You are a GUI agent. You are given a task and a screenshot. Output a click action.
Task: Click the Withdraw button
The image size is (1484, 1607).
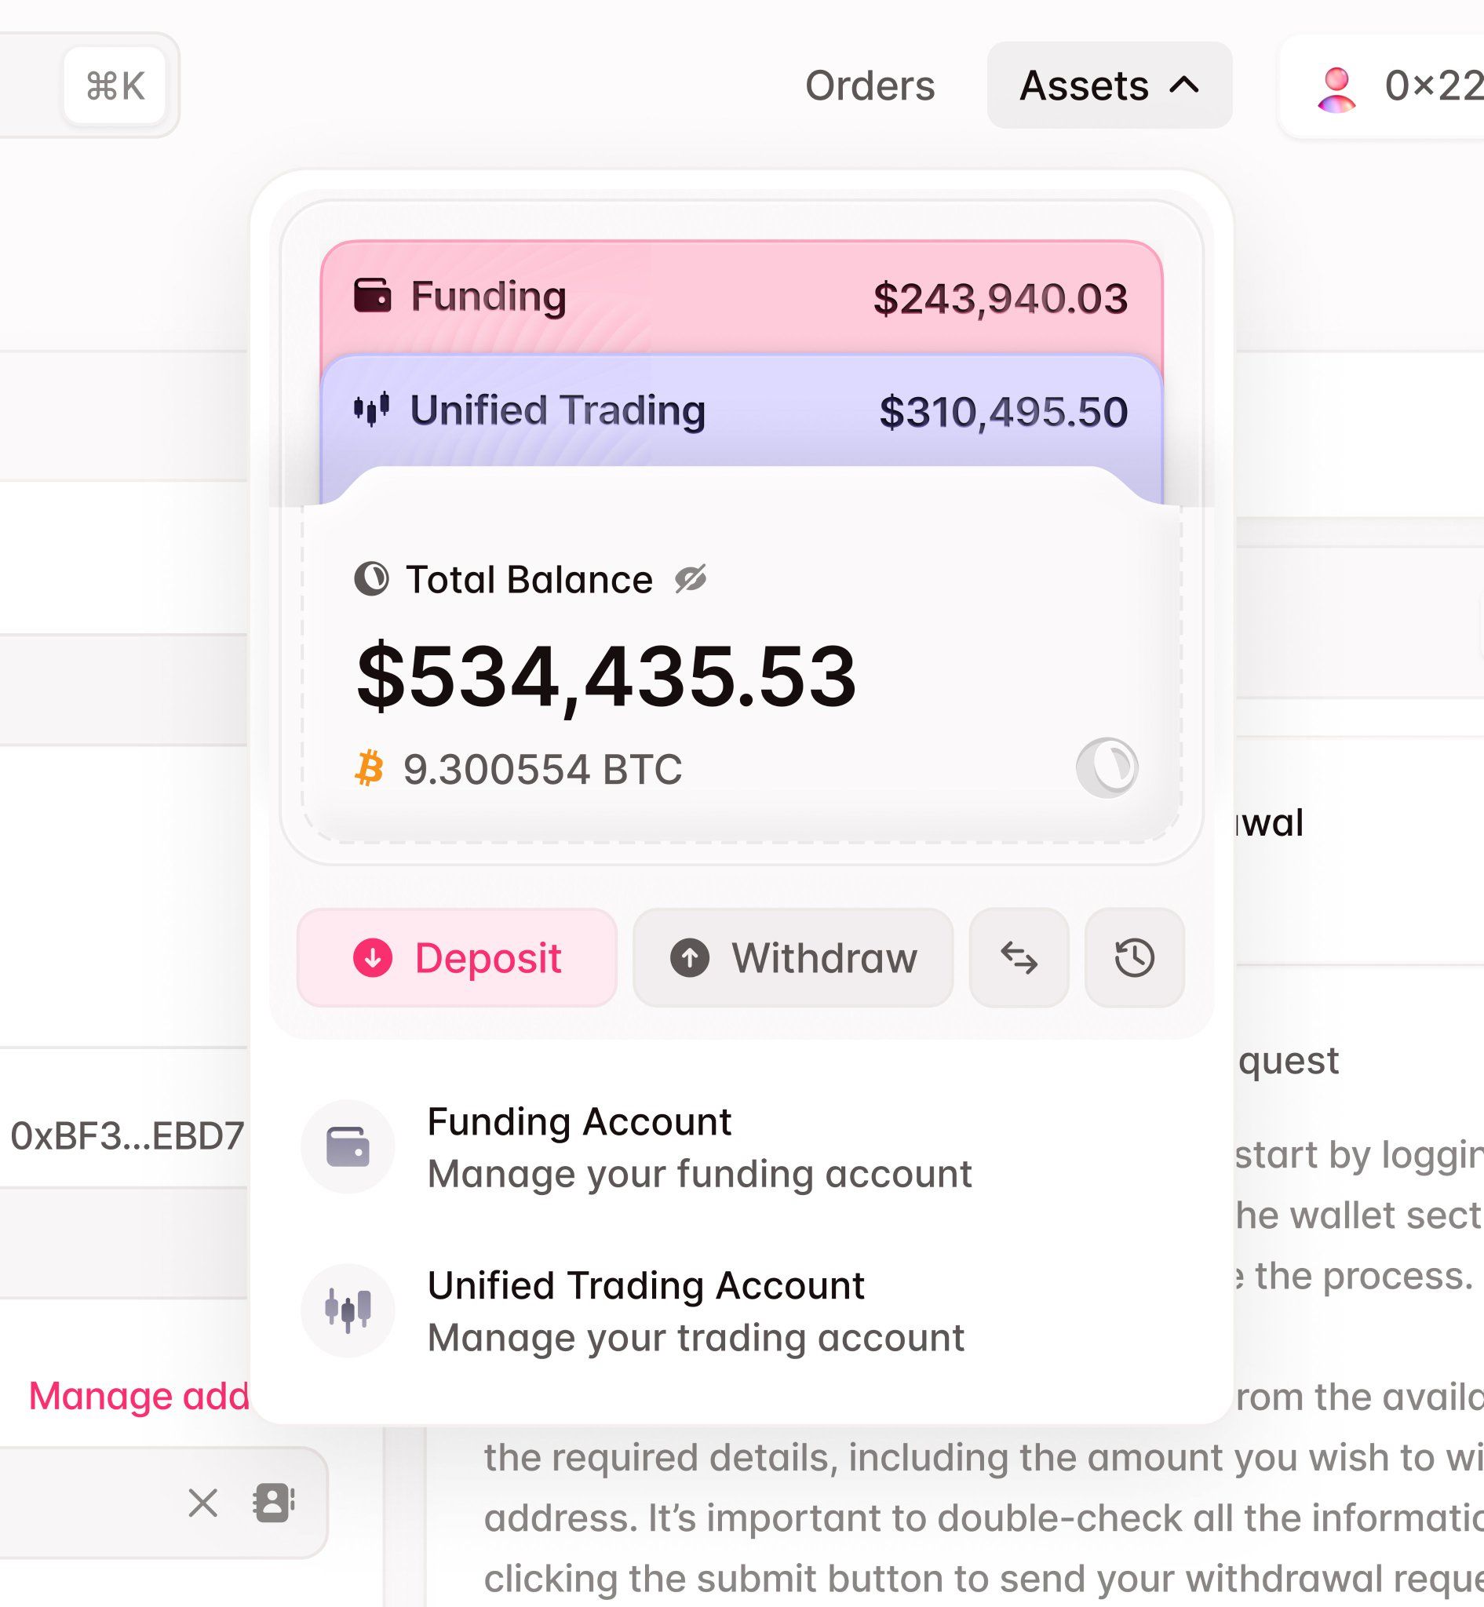point(792,957)
